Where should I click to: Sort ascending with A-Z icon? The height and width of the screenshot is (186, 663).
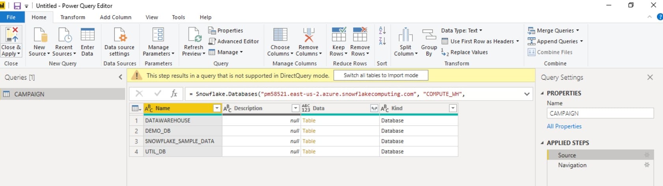click(382, 30)
